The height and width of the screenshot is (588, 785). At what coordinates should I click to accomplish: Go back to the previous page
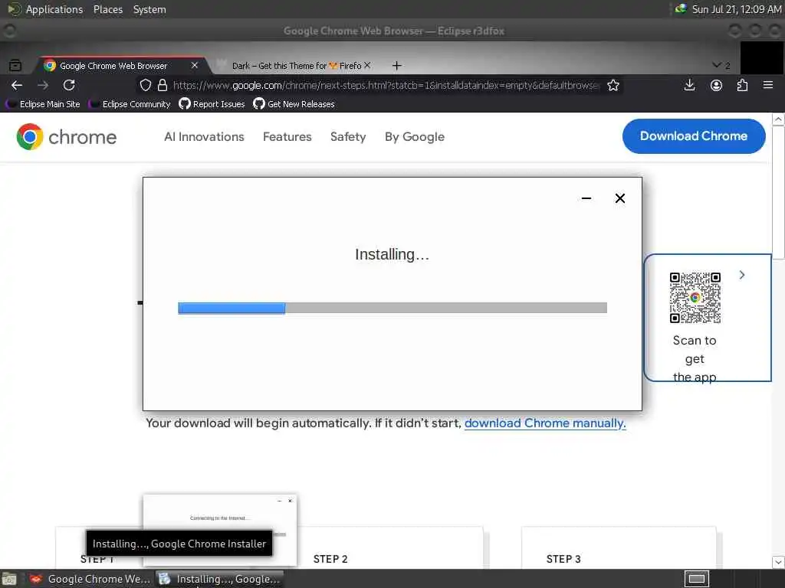coord(17,86)
